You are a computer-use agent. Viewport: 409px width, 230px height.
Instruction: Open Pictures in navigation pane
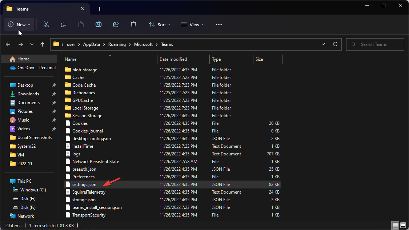point(25,111)
